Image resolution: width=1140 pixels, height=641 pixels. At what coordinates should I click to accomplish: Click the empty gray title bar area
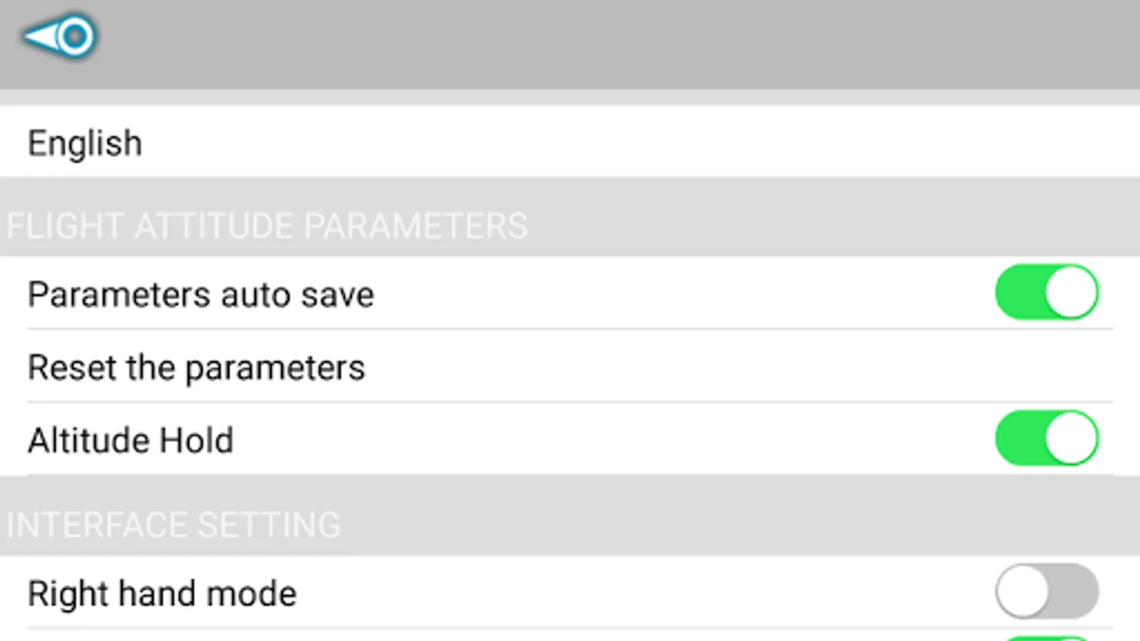coord(570,43)
